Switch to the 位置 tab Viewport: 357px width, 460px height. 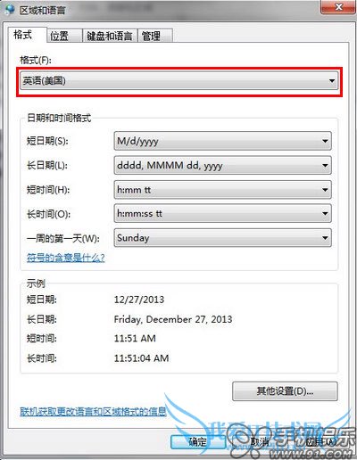tap(64, 36)
